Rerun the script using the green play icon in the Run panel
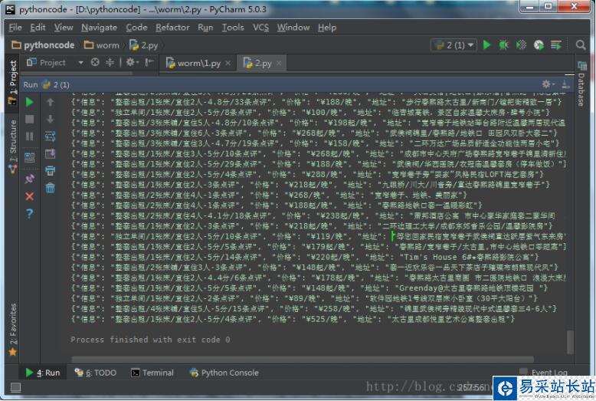The height and width of the screenshot is (401, 596). (29, 102)
